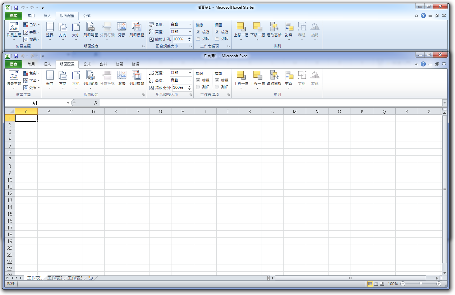
Task: Click horizontal scrollbar right arrow
Action: coord(437,278)
